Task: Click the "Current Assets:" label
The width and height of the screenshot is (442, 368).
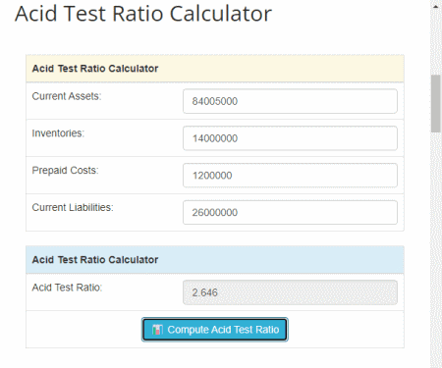Action: coord(67,96)
